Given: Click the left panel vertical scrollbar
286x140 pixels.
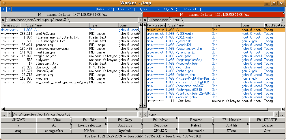Looking at the screenshot, I should [141, 66].
